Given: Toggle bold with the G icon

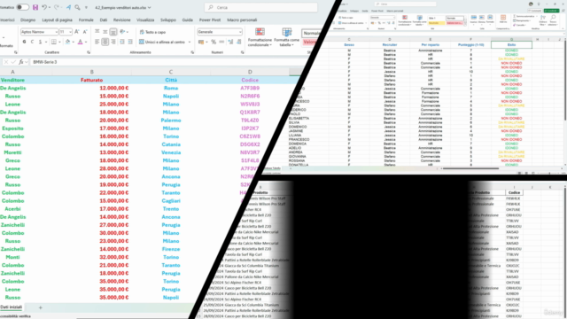Looking at the screenshot, I should [24, 42].
